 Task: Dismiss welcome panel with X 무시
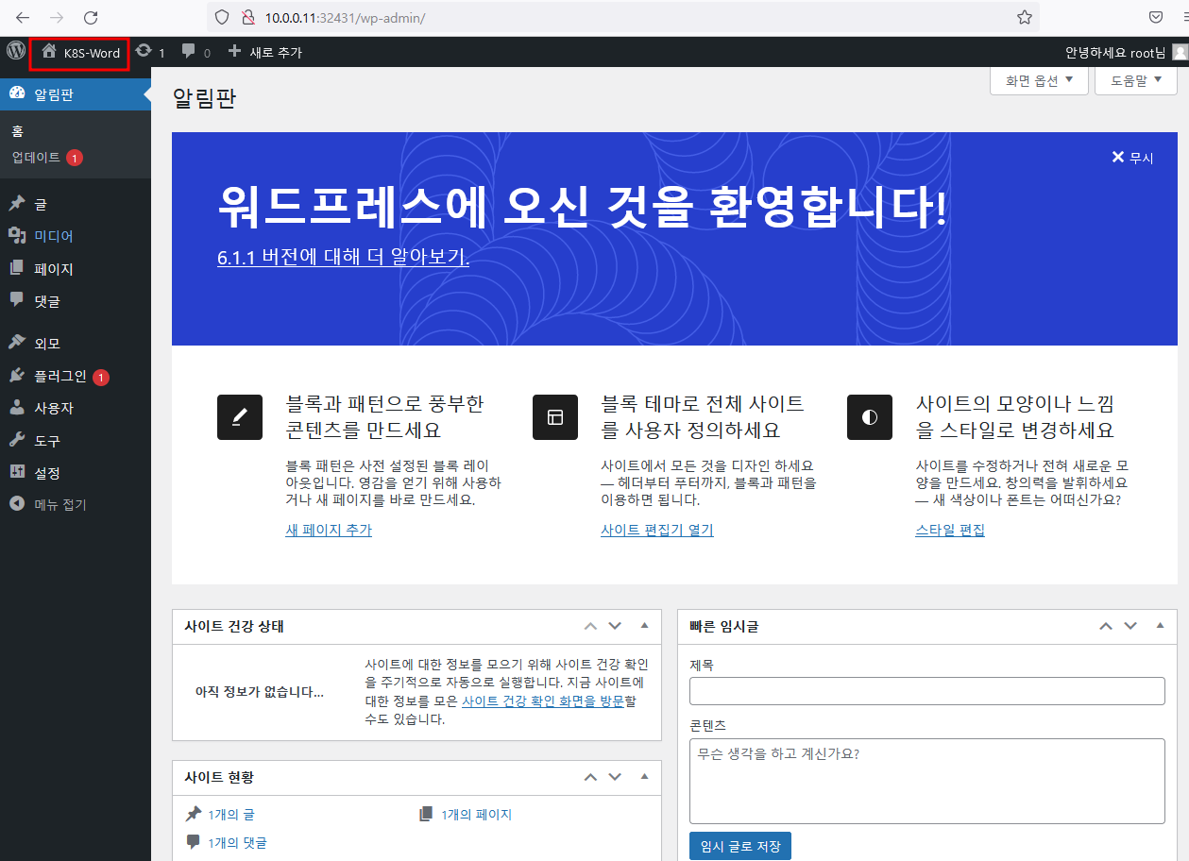coord(1132,158)
